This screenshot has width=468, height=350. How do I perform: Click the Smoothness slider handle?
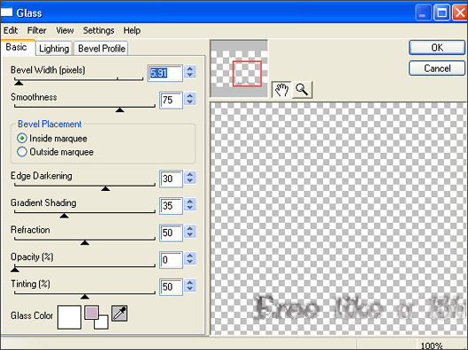point(119,110)
